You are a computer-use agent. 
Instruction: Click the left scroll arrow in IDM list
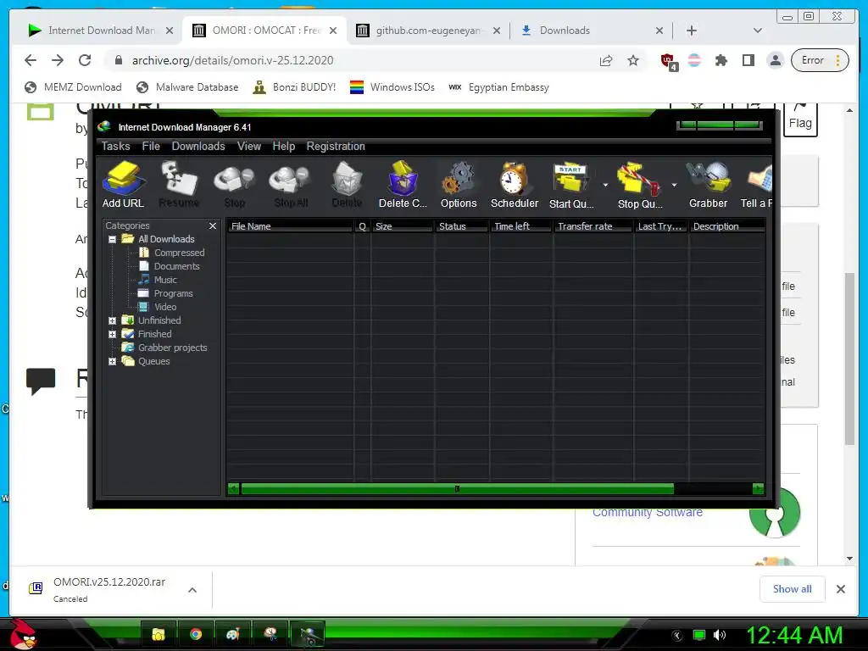(233, 489)
